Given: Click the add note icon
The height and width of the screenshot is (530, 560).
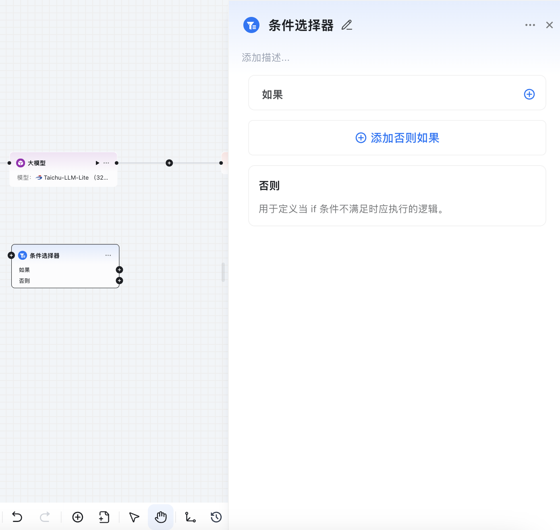Looking at the screenshot, I should 104,517.
